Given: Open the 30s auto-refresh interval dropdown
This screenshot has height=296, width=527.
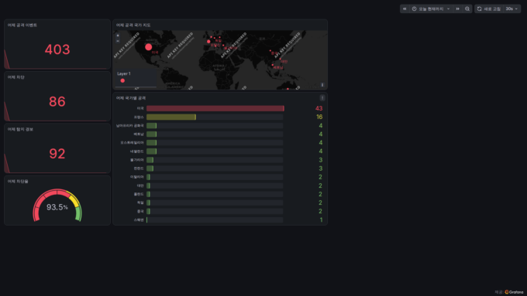Looking at the screenshot, I should [x=511, y=9].
